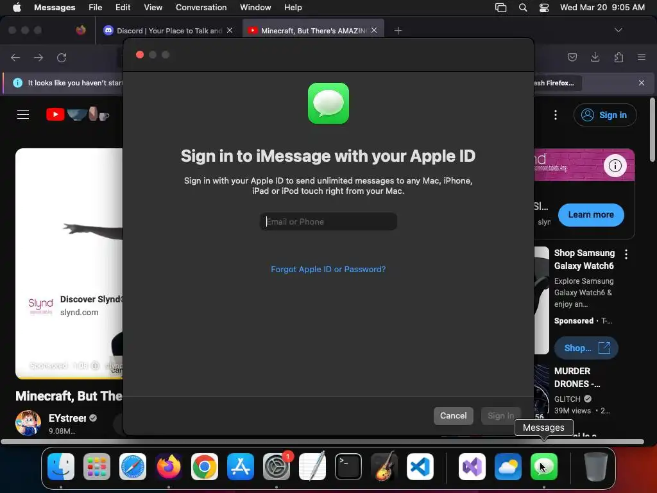Open the Edit menu
Viewport: 657px width, 493px height.
coord(123,8)
